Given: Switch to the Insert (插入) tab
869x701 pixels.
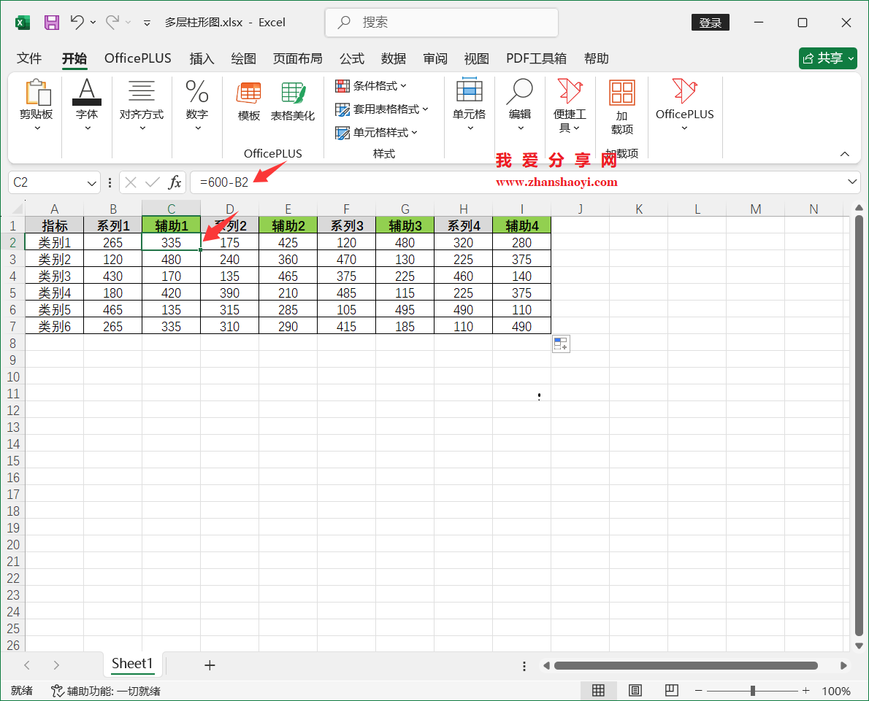Looking at the screenshot, I should click(202, 58).
